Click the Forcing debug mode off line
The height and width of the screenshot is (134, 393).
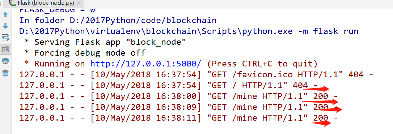tap(85, 53)
